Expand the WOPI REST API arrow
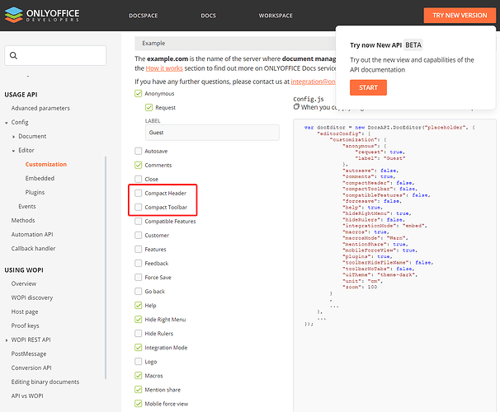 (x=7, y=340)
